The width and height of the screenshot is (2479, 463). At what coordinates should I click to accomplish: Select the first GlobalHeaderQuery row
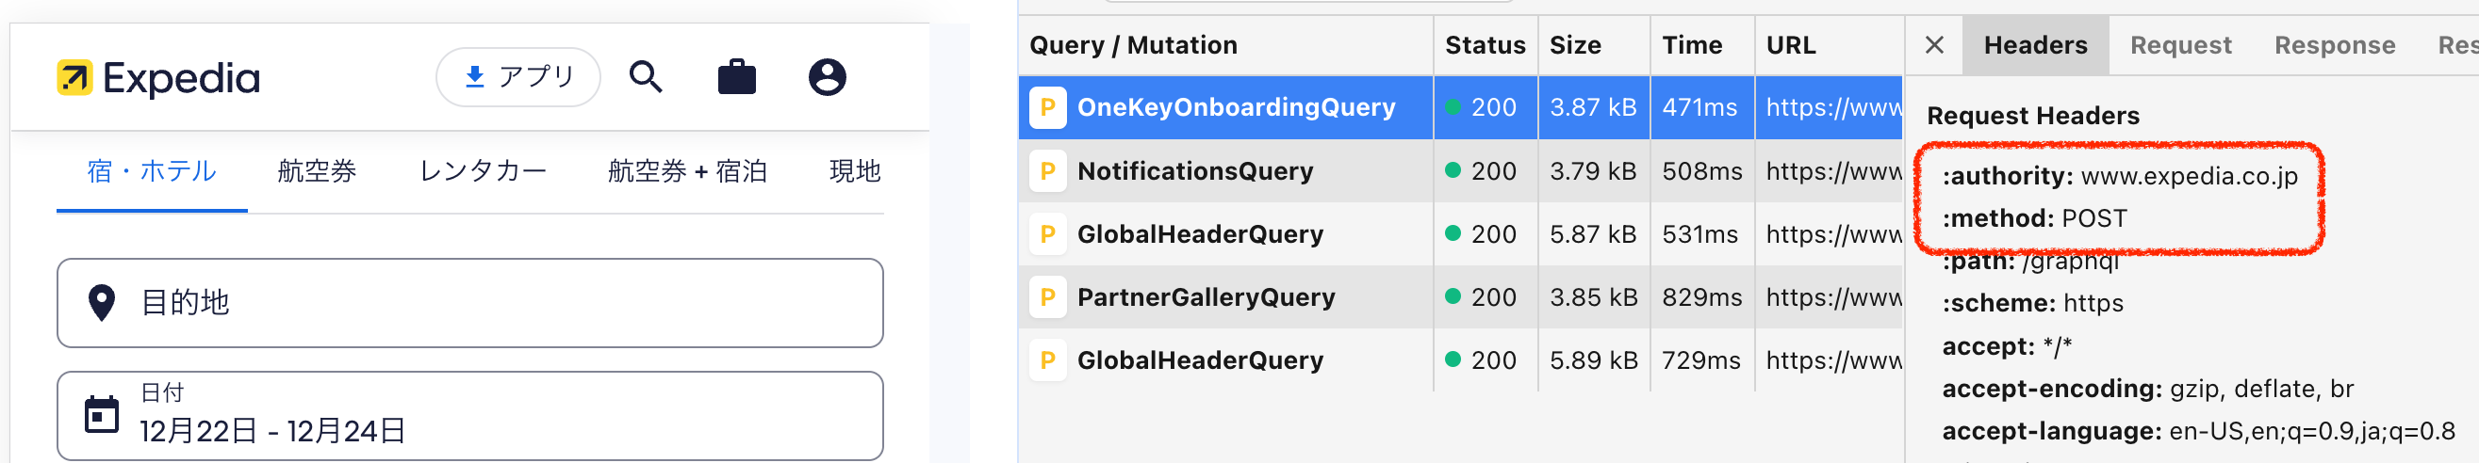point(1460,234)
